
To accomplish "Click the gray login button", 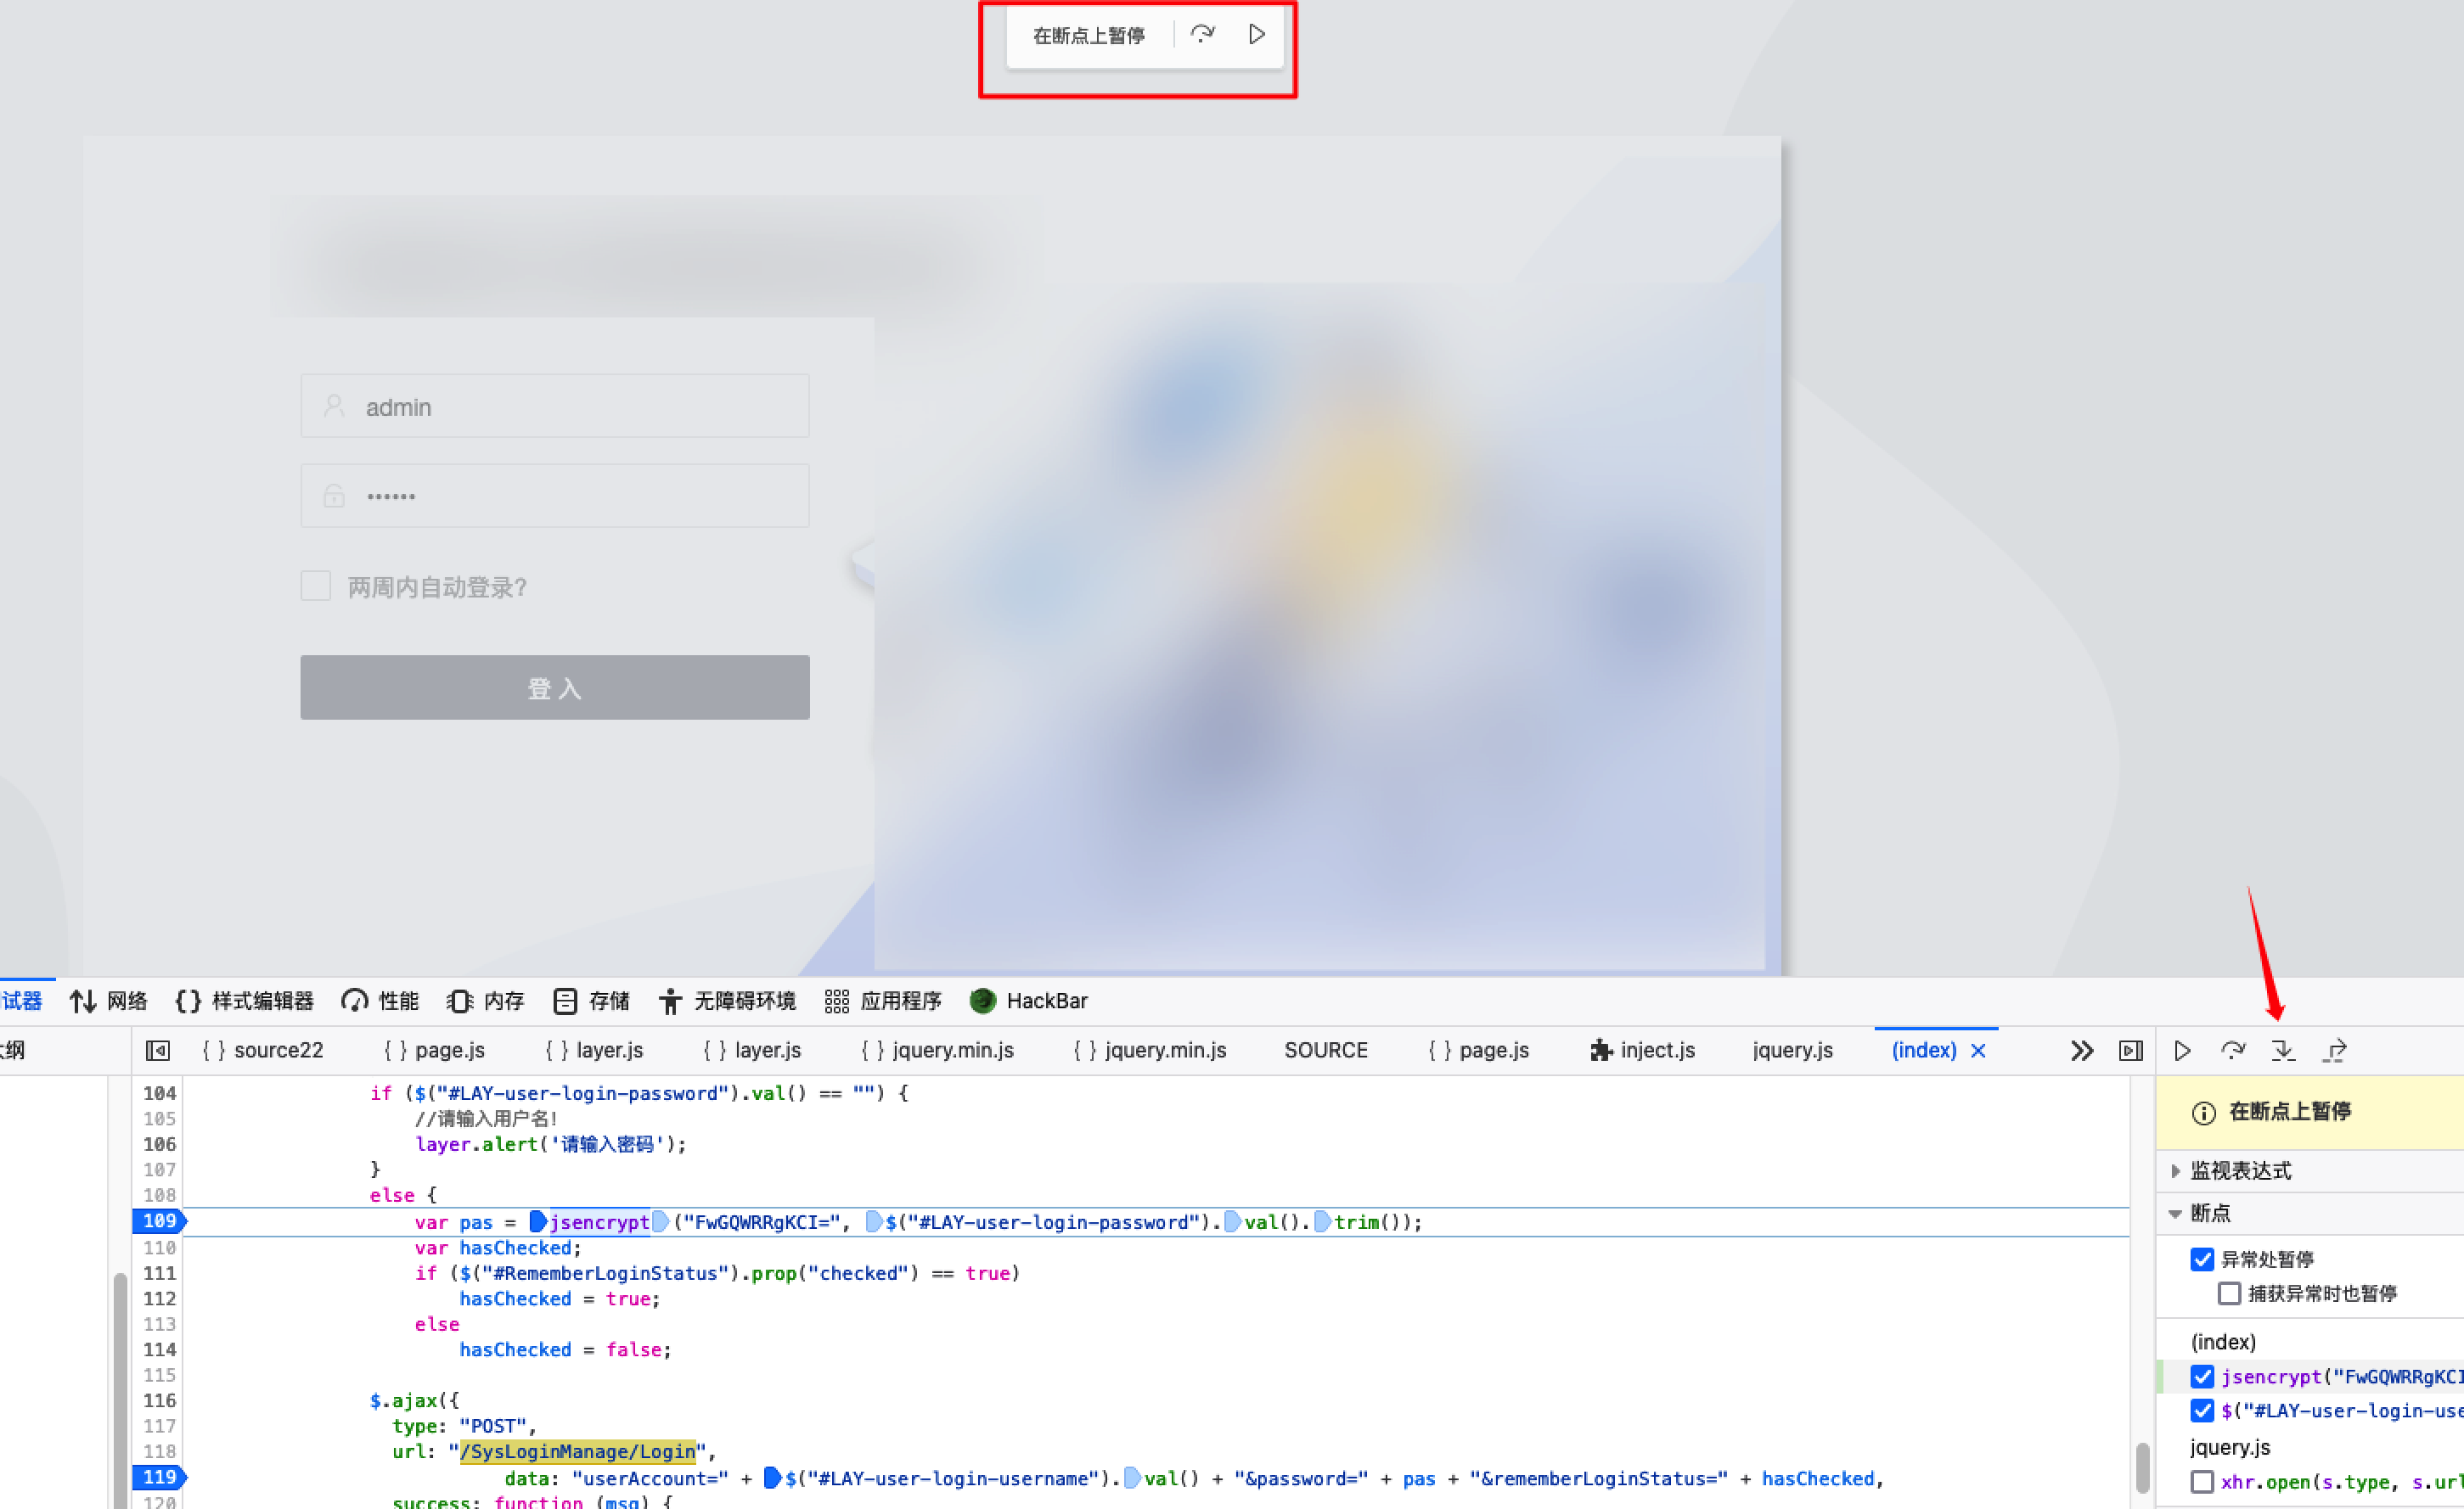I will (x=554, y=687).
